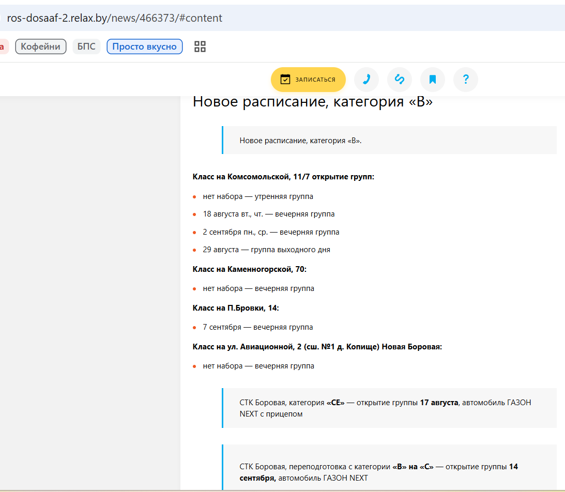Click the quoted line 'Новое расписание, категория «В».'

click(x=300, y=141)
